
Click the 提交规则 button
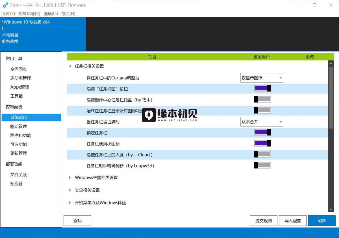point(264,221)
